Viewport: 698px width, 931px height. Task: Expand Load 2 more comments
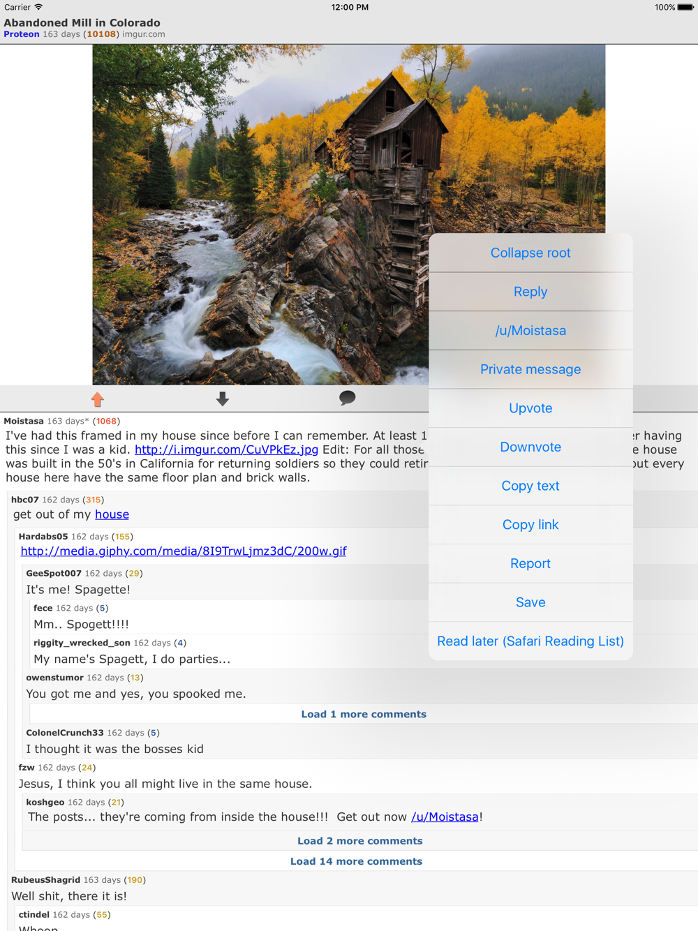point(360,841)
